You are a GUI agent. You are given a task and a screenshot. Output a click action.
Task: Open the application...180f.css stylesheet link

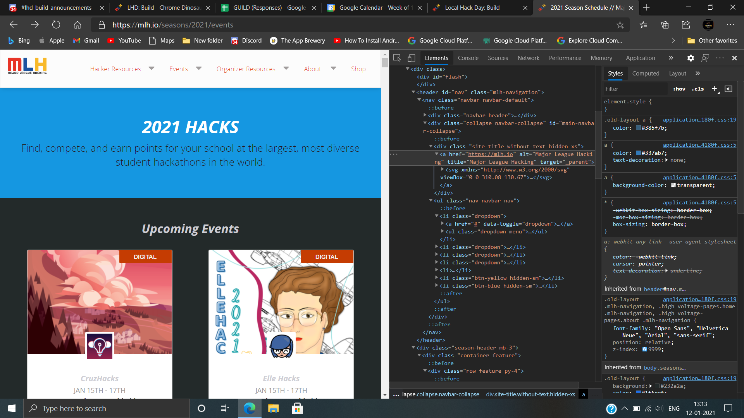pos(699,120)
